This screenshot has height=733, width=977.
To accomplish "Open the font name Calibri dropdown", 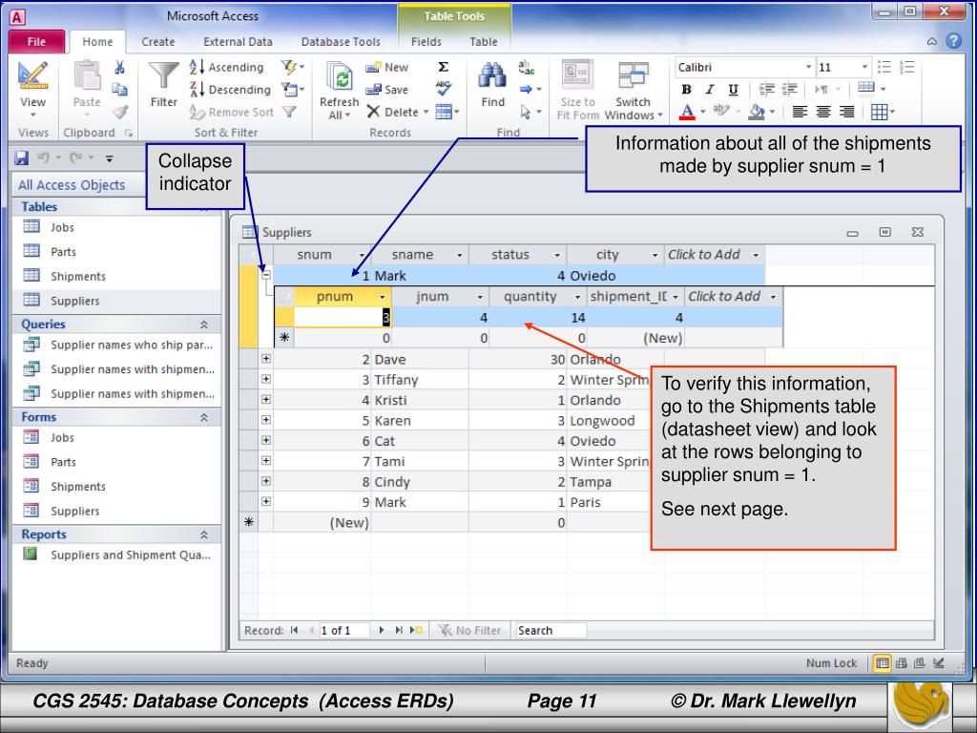I will click(808, 68).
